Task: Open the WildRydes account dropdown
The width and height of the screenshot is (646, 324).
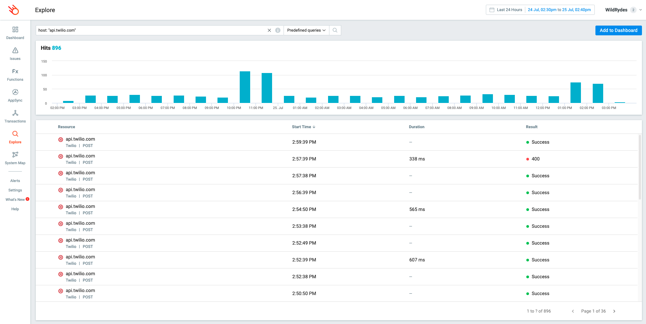Action: (x=623, y=10)
